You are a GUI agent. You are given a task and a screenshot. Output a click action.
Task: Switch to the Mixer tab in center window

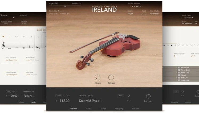[103, 109]
